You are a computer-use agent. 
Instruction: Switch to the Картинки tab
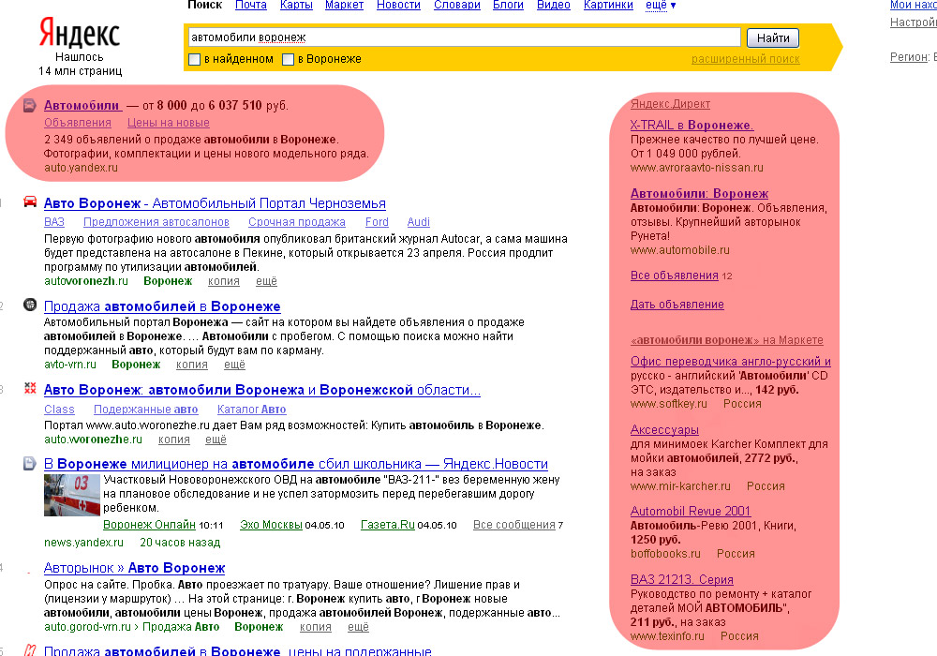click(608, 6)
